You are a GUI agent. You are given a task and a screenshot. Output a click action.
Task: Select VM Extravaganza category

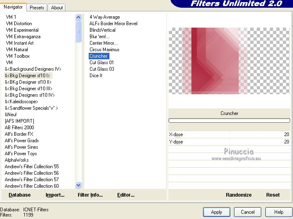tap(23, 37)
